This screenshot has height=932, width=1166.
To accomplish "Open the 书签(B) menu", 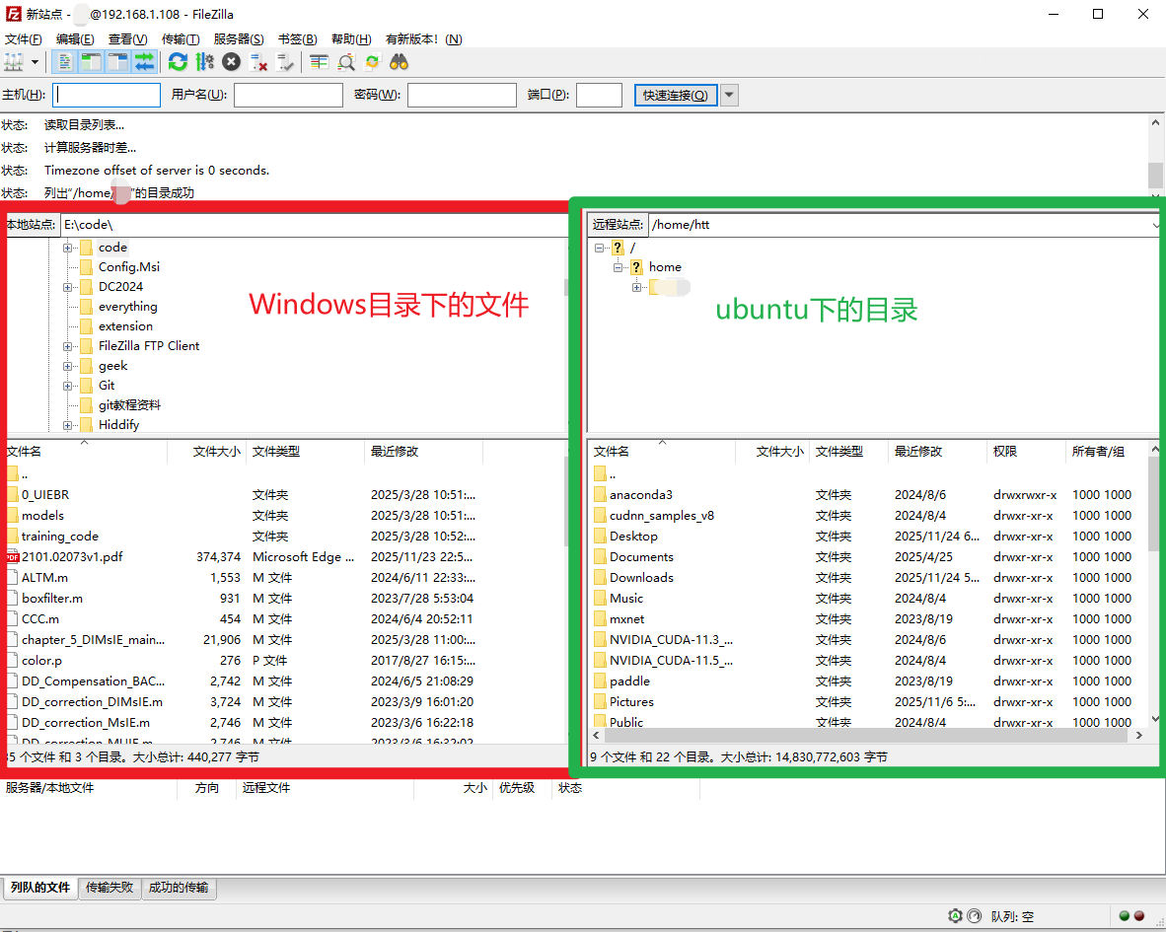I will (x=298, y=39).
